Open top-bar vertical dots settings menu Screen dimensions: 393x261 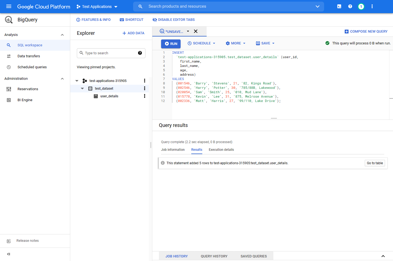tap(372, 6)
